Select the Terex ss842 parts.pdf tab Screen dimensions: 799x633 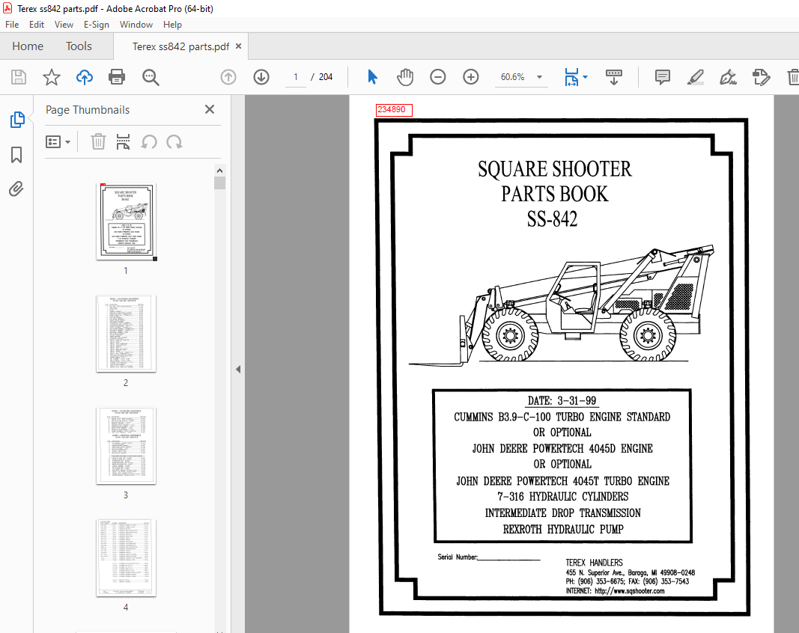click(x=181, y=46)
